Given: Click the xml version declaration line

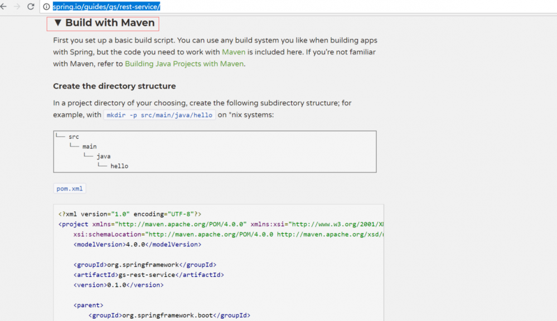Looking at the screenshot, I should pyautogui.click(x=130, y=214).
